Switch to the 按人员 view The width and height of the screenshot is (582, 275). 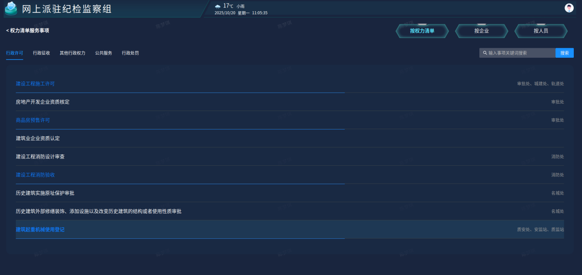[x=541, y=31]
